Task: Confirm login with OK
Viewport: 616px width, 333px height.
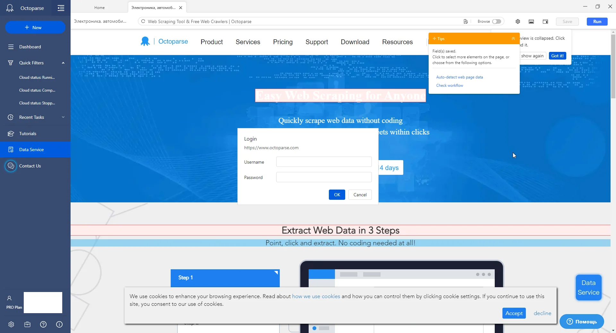Action: (337, 195)
